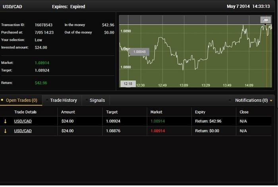The image size is (278, 187).
Task: Switch to the Trade History tab
Action: [63, 101]
